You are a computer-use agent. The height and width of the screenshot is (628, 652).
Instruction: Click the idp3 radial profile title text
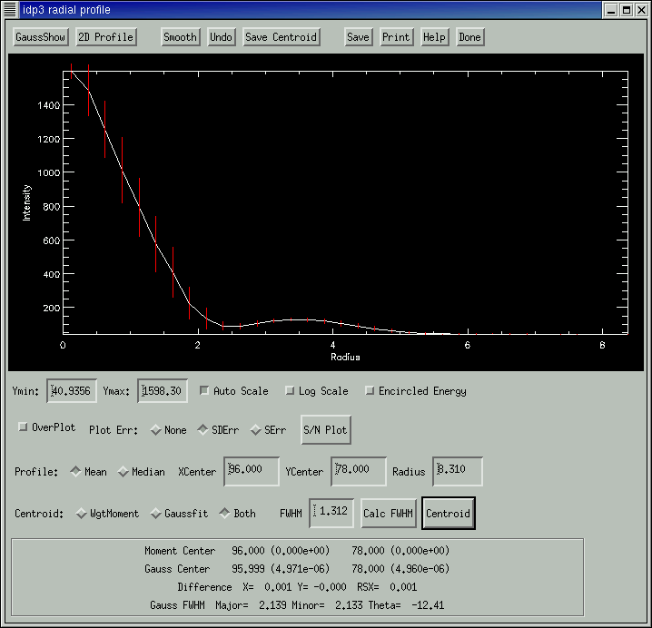(66, 10)
